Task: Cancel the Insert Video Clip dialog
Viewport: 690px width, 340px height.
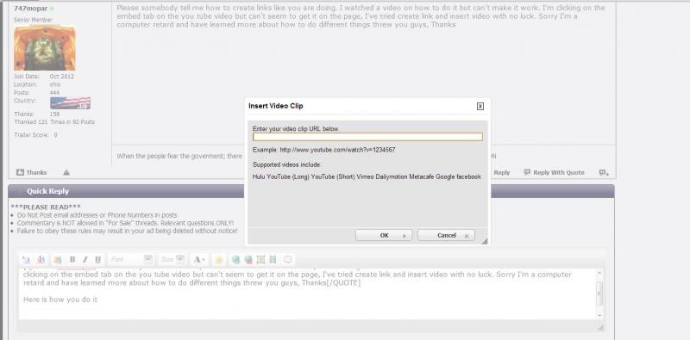Action: click(x=446, y=236)
